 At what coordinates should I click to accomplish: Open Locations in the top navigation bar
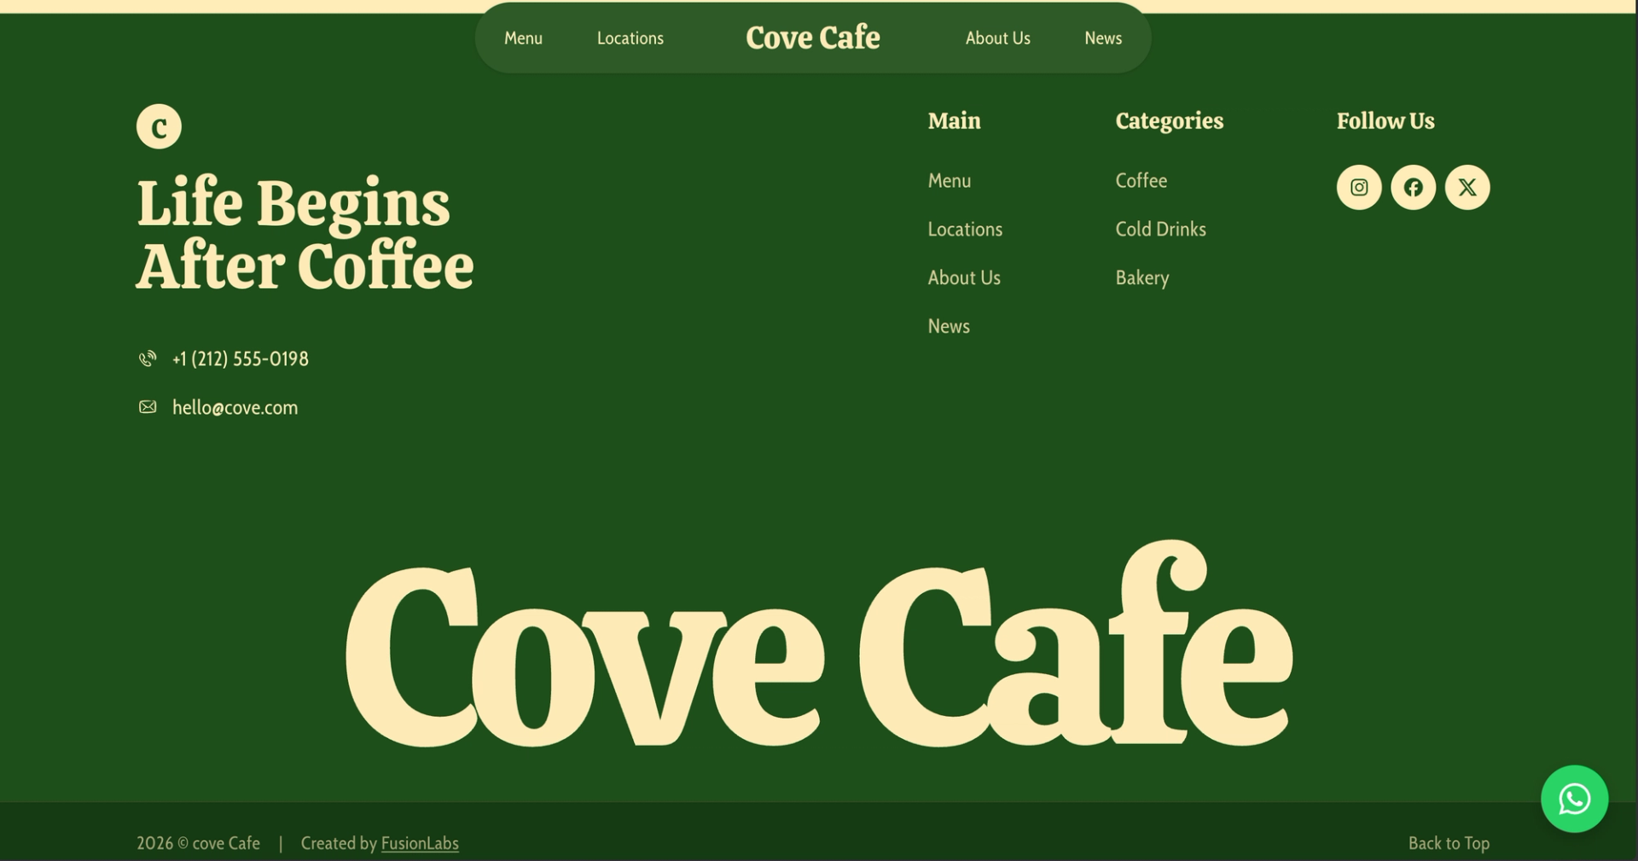pyautogui.click(x=630, y=38)
